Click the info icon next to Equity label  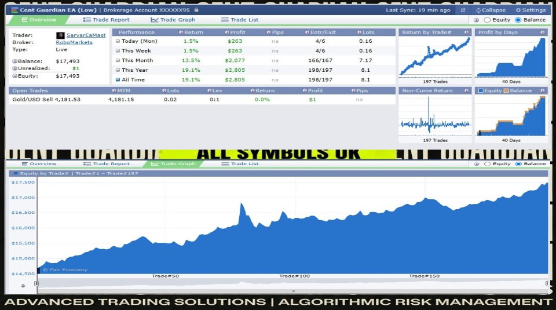(x=15, y=76)
